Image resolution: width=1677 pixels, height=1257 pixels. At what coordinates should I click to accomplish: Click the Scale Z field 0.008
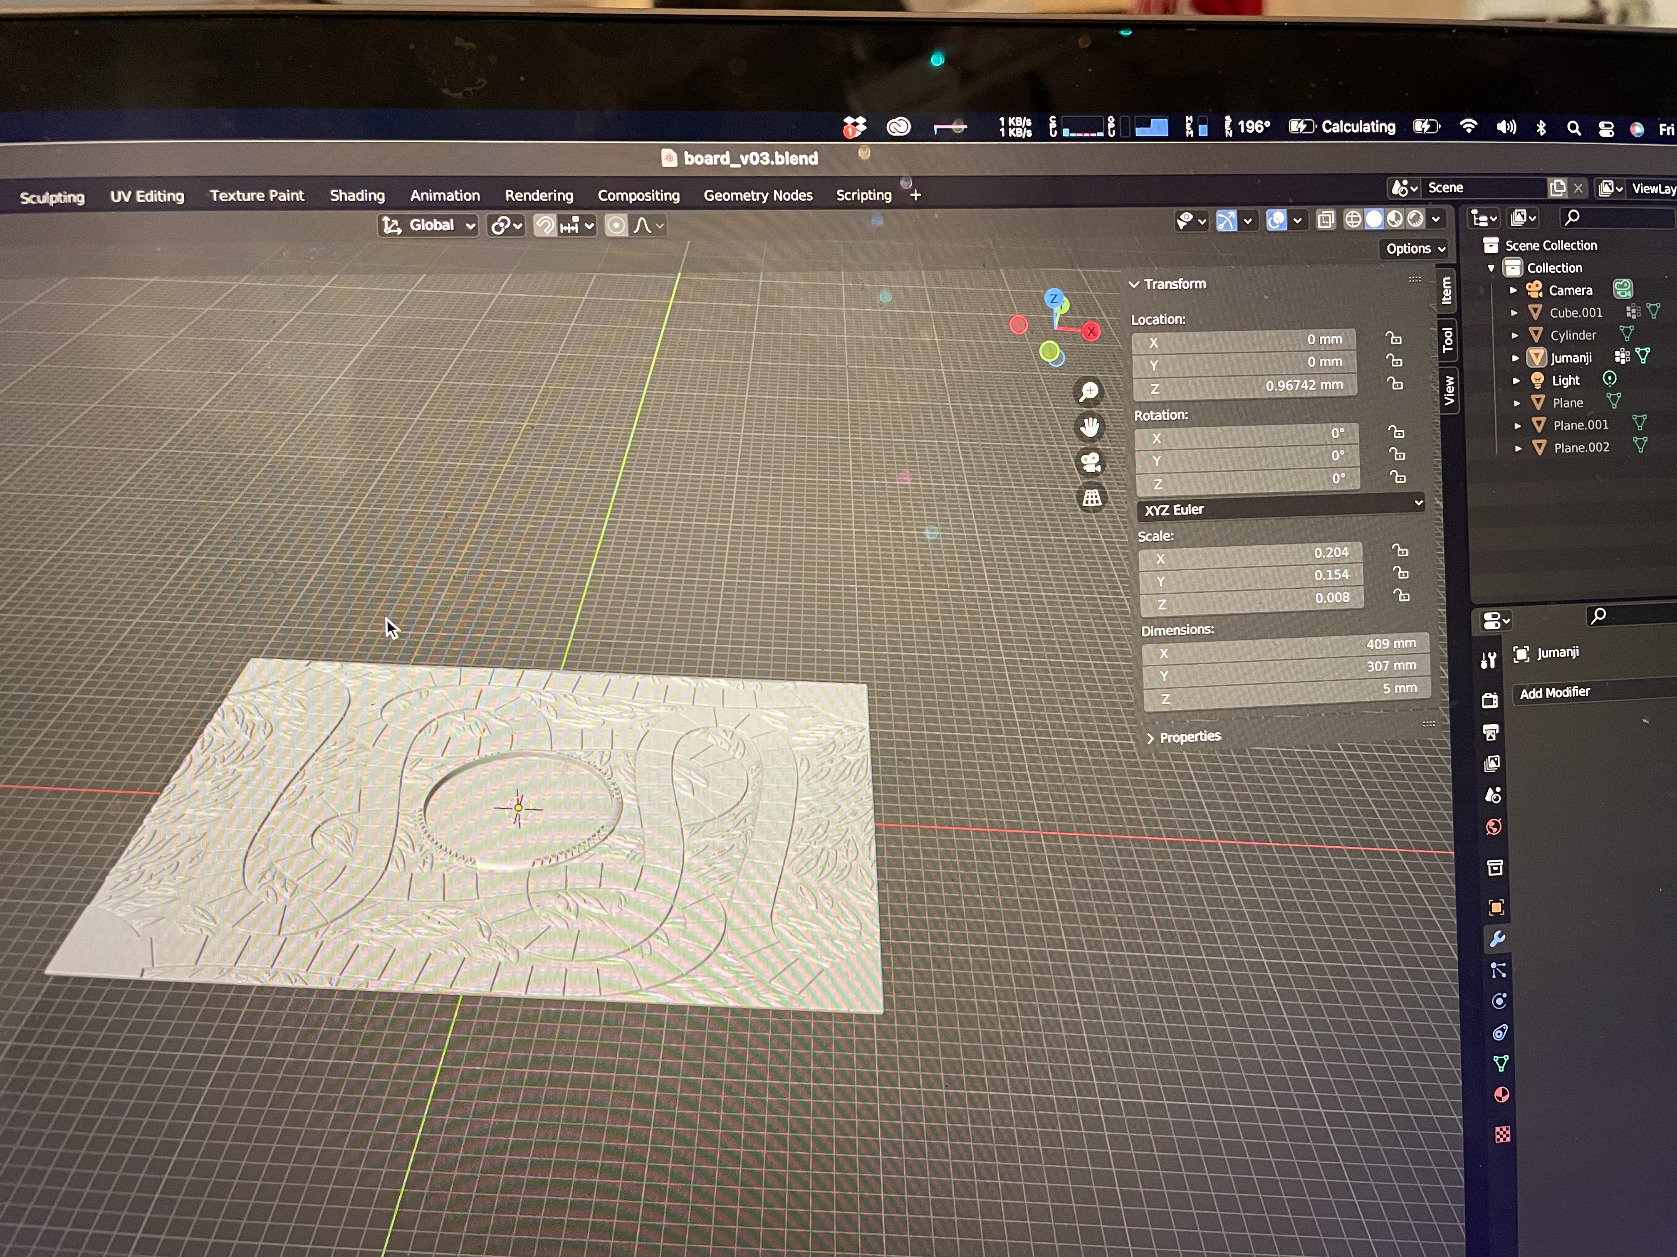click(1252, 601)
